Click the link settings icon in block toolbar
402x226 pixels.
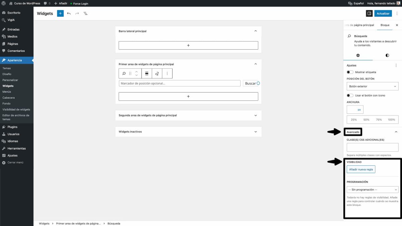(157, 73)
